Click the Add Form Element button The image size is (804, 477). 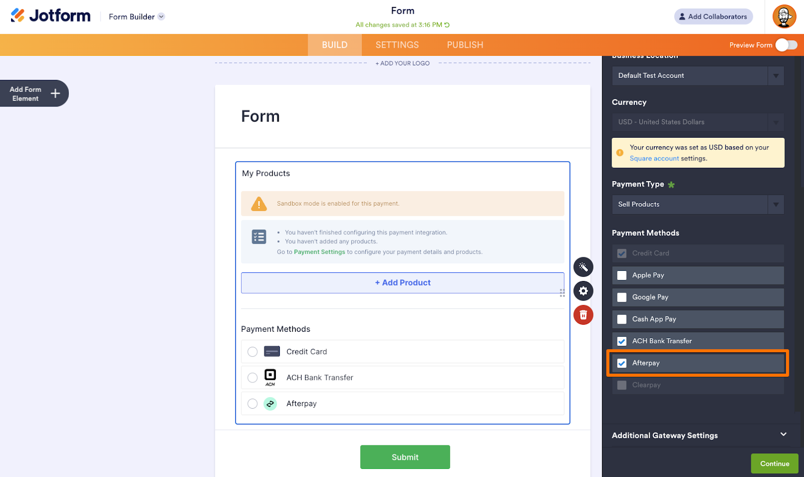click(x=34, y=93)
